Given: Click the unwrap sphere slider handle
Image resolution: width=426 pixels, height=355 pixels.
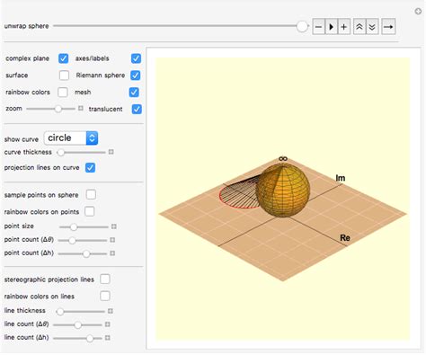Looking at the screenshot, I should tap(302, 26).
